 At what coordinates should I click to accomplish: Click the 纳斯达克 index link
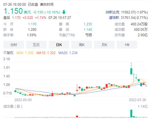[x=113, y=12]
